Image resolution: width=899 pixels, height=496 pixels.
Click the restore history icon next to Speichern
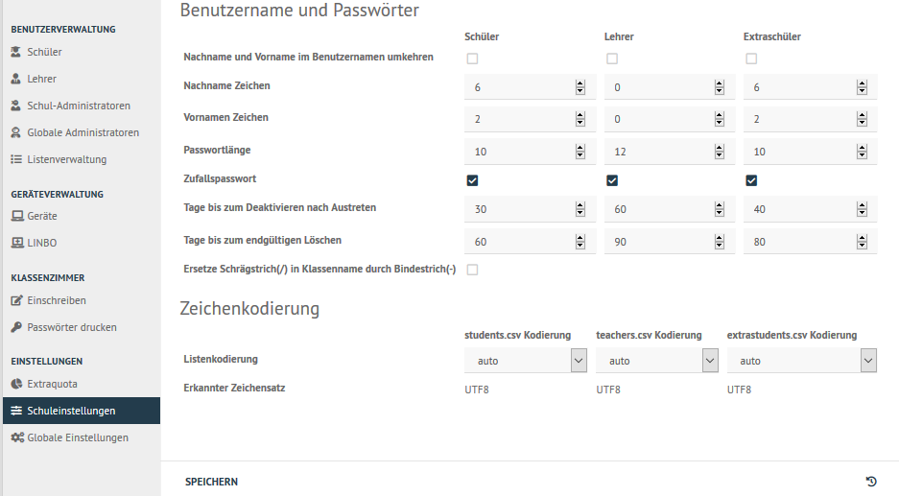[871, 482]
